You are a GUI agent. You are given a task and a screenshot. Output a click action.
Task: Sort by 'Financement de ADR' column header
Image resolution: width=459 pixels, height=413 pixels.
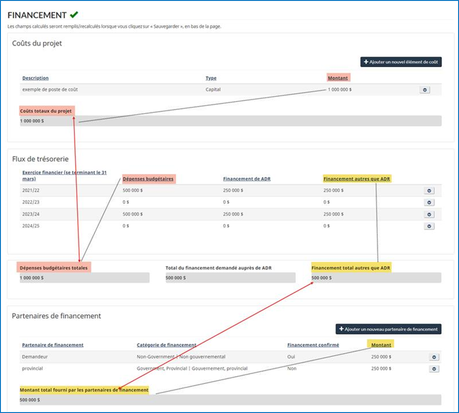[x=247, y=179]
